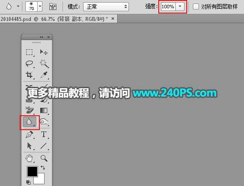Select the Line tool
The image size is (244, 186).
[44, 146]
